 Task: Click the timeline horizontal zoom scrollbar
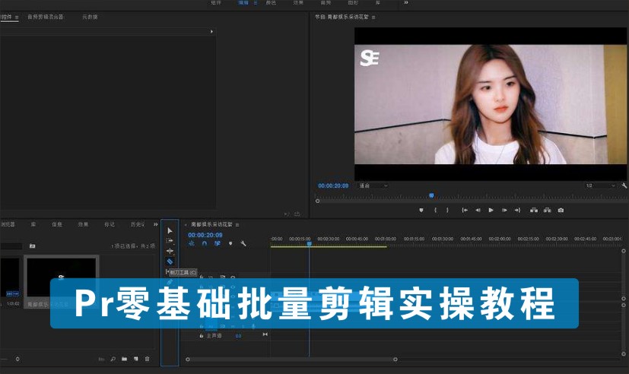click(x=291, y=359)
